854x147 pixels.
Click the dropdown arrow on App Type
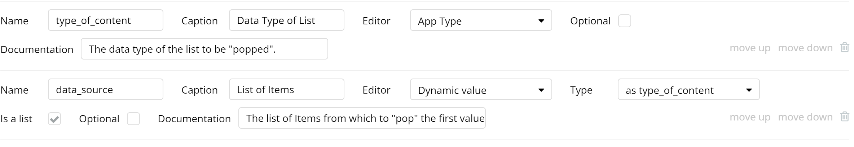tap(541, 21)
